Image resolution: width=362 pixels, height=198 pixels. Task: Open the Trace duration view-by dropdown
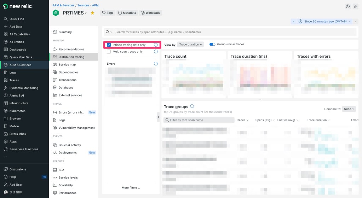(190, 45)
